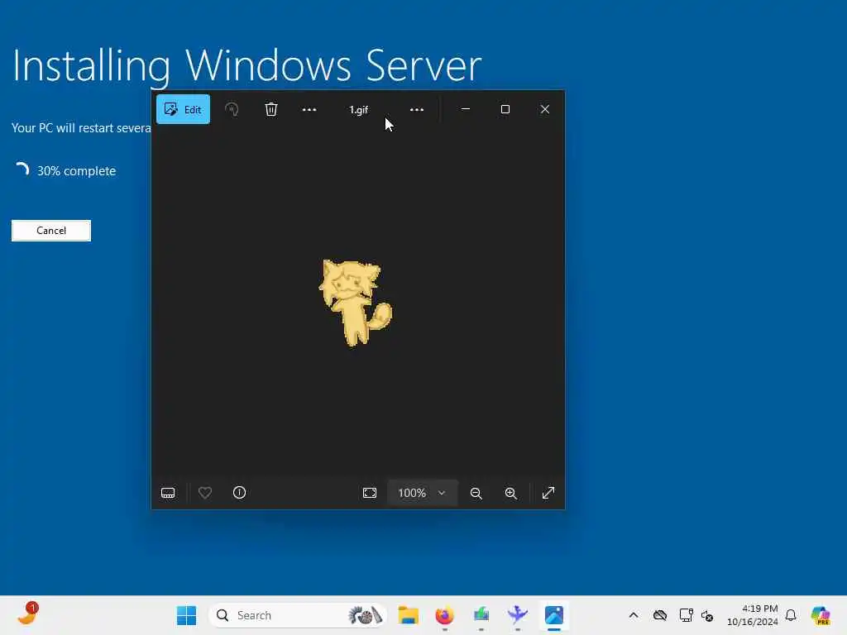Open network status from the tray
The height and width of the screenshot is (635, 847).
tap(686, 615)
